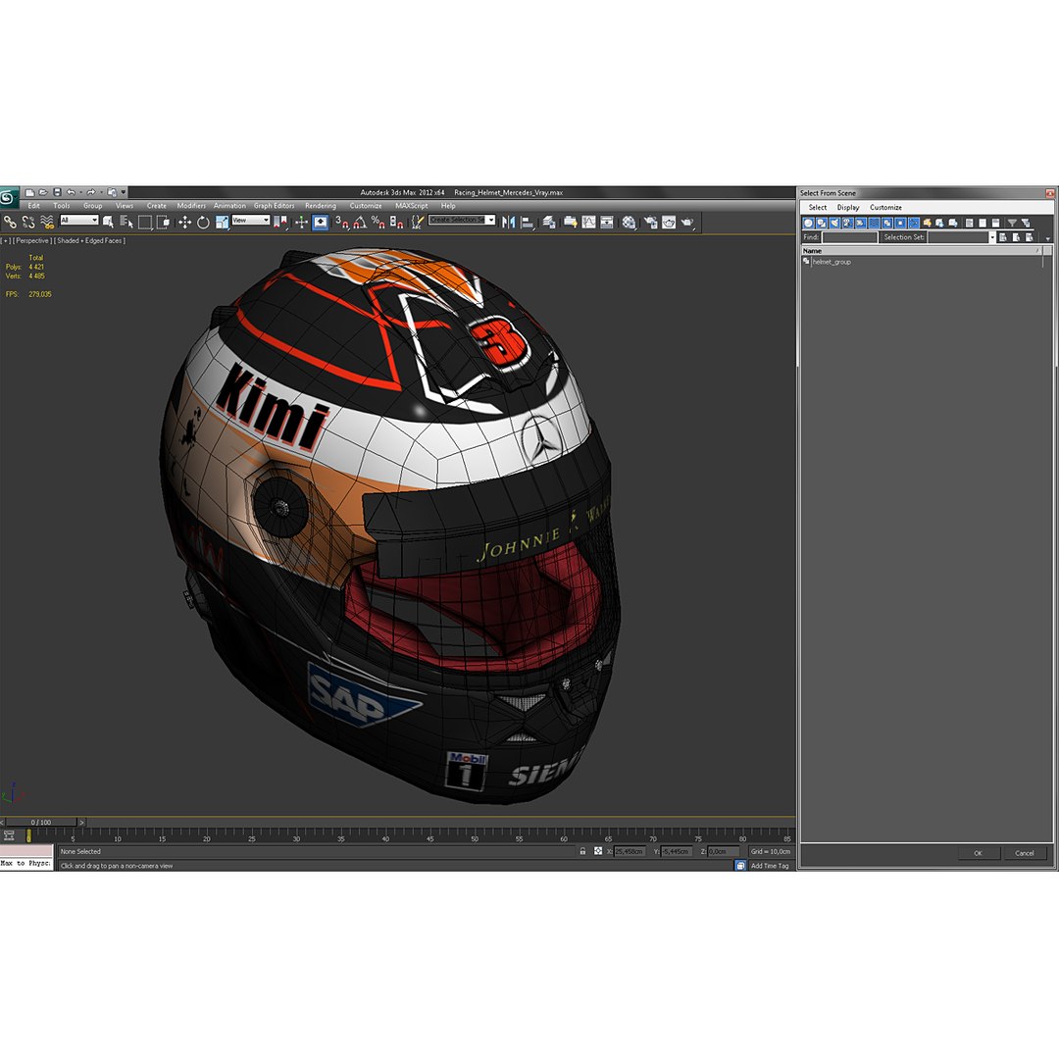This screenshot has height=1059, width=1059.
Task: Activate the Select Object tool
Action: [x=108, y=222]
